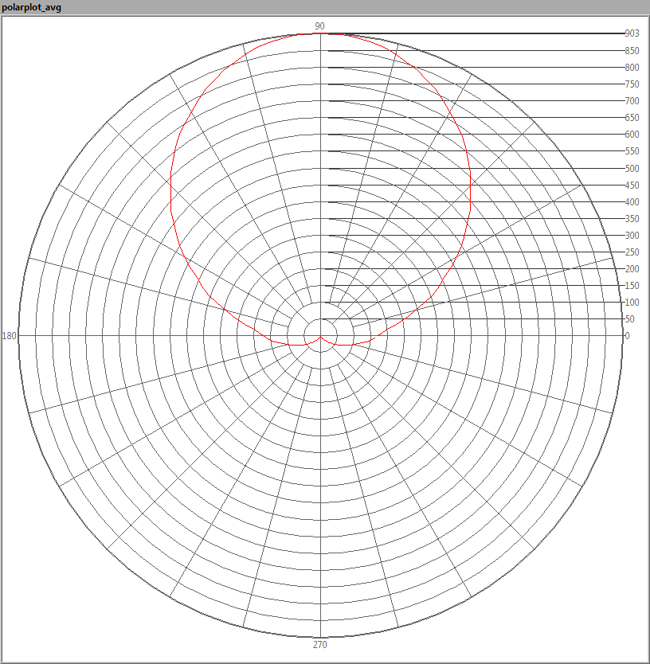Click the 500 radial scale label

pos(632,169)
